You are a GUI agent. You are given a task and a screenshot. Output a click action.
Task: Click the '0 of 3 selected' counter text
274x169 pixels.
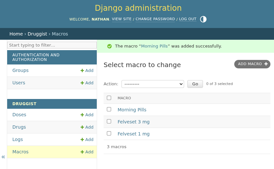tap(220, 84)
